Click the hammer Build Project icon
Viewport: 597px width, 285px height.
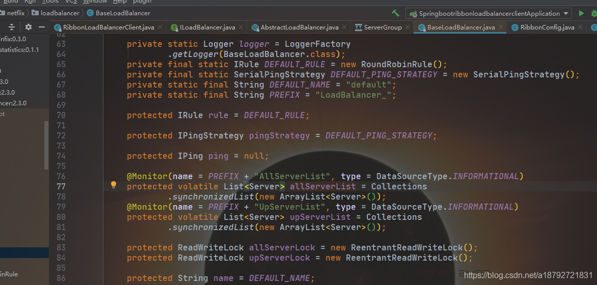pos(396,13)
